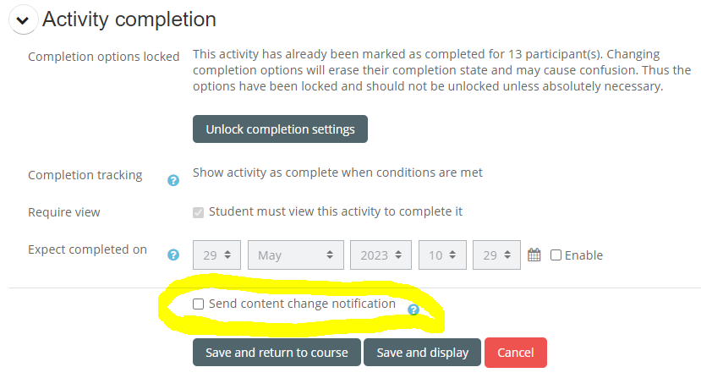Check Send content change notification box
This screenshot has width=701, height=378.
point(199,304)
